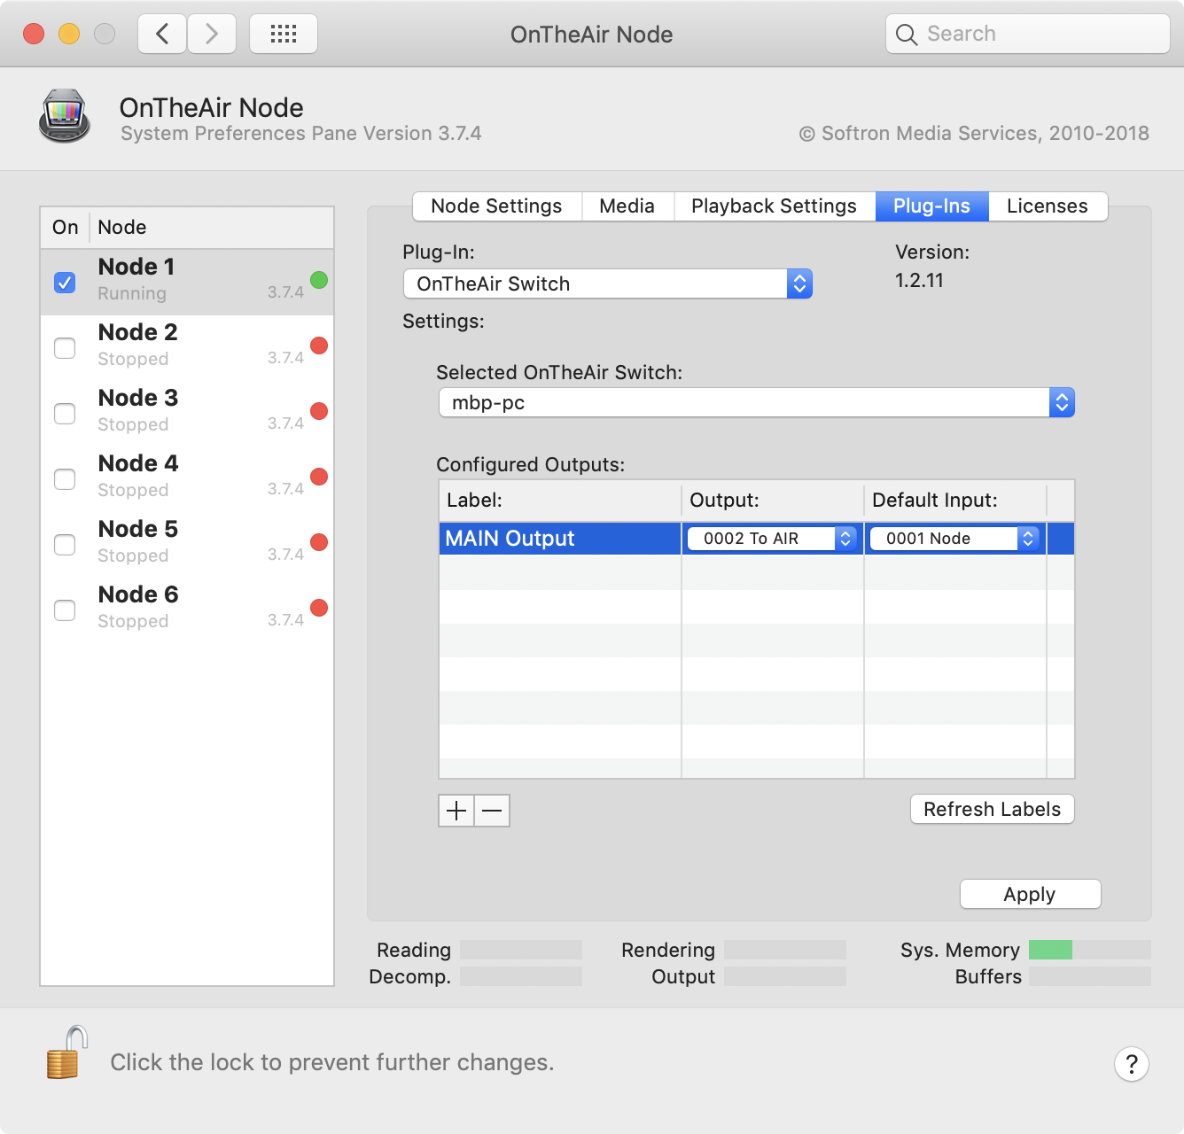Remove output with the minus button
1184x1134 pixels.
click(x=492, y=811)
